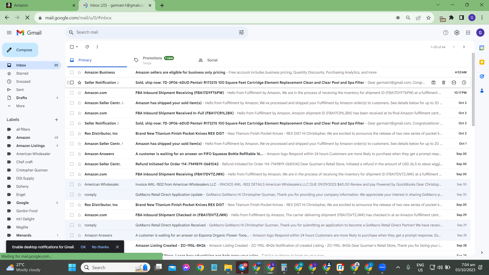This screenshot has width=489, height=275.
Task: Go to next page of emails
Action: point(464,47)
